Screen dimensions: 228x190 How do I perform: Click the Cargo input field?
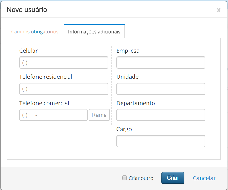161,141
